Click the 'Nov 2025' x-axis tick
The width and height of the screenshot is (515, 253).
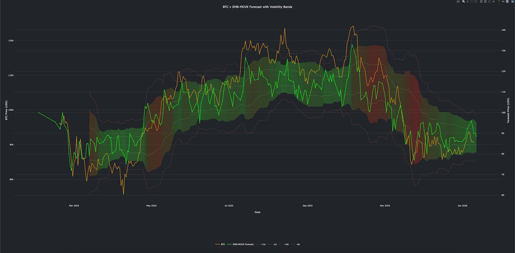pos(385,206)
